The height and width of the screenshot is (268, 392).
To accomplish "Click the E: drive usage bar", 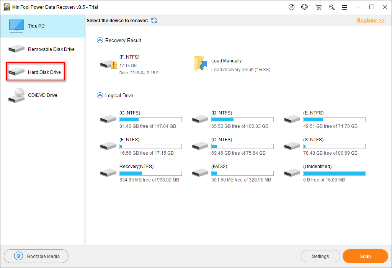I will tap(334, 119).
